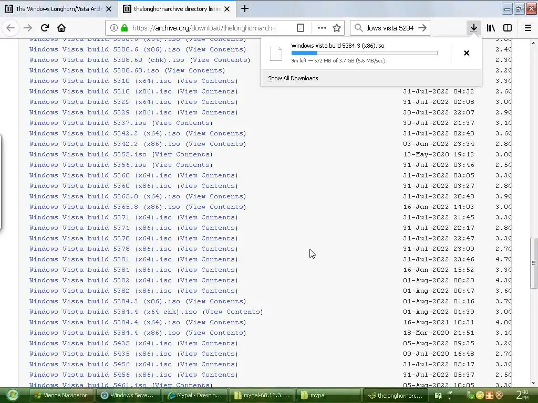Open Windows Vista build 5342.2 (x86).iso link

click(105, 144)
